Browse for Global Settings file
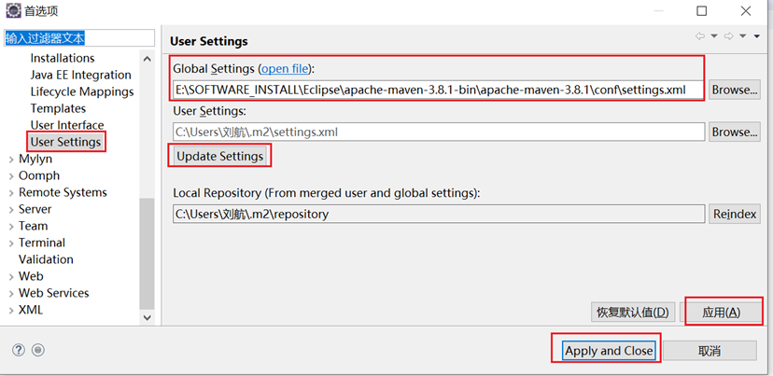The height and width of the screenshot is (376, 773). coord(735,90)
